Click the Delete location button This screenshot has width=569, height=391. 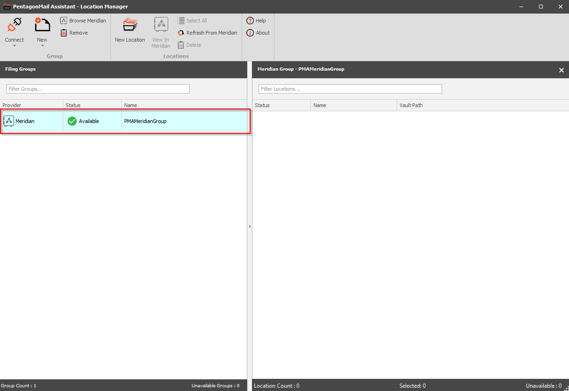pyautogui.click(x=189, y=45)
